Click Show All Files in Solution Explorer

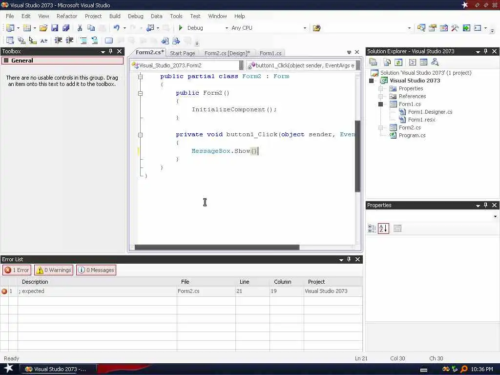pos(387,62)
